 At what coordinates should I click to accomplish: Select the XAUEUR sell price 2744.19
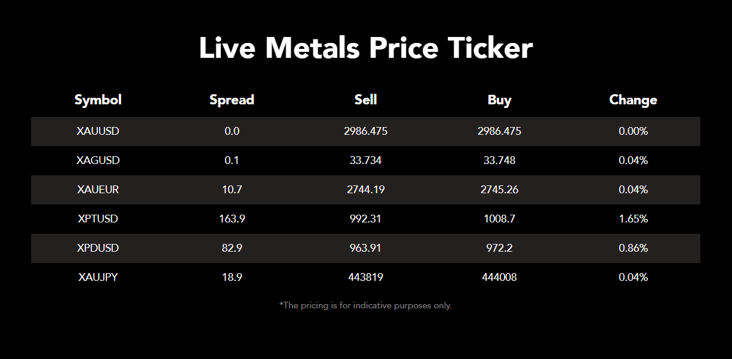coord(365,190)
